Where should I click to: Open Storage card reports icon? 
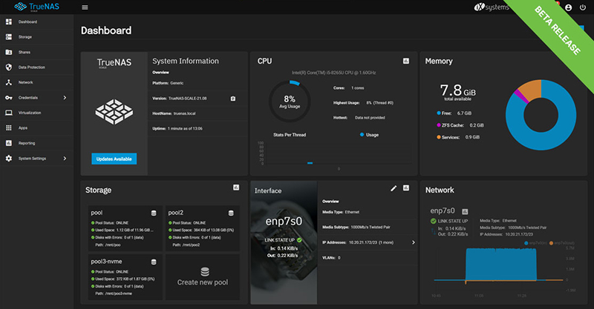(235, 187)
